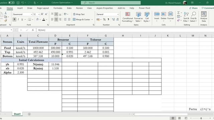Click Analyze Data button
Viewport: 214px width, 120px height.
204,17
